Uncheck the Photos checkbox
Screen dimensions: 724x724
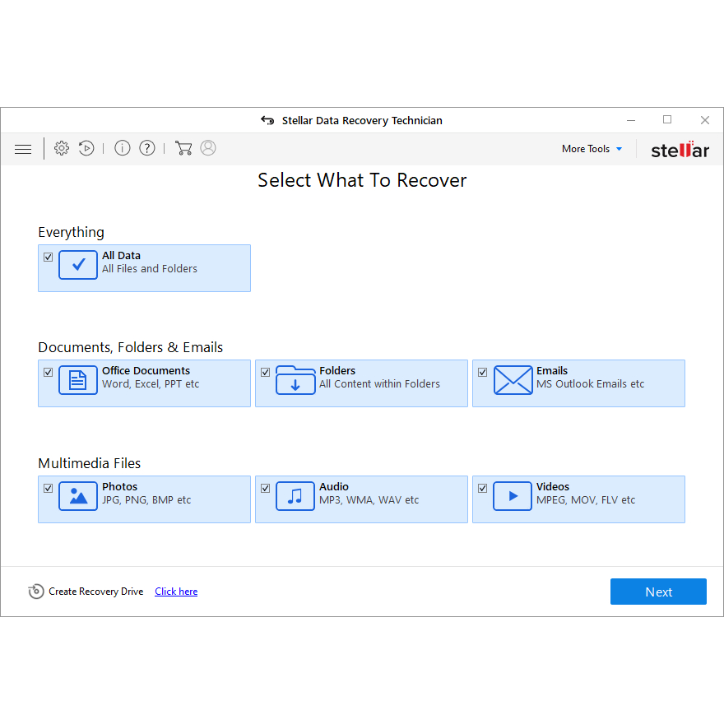click(x=48, y=488)
